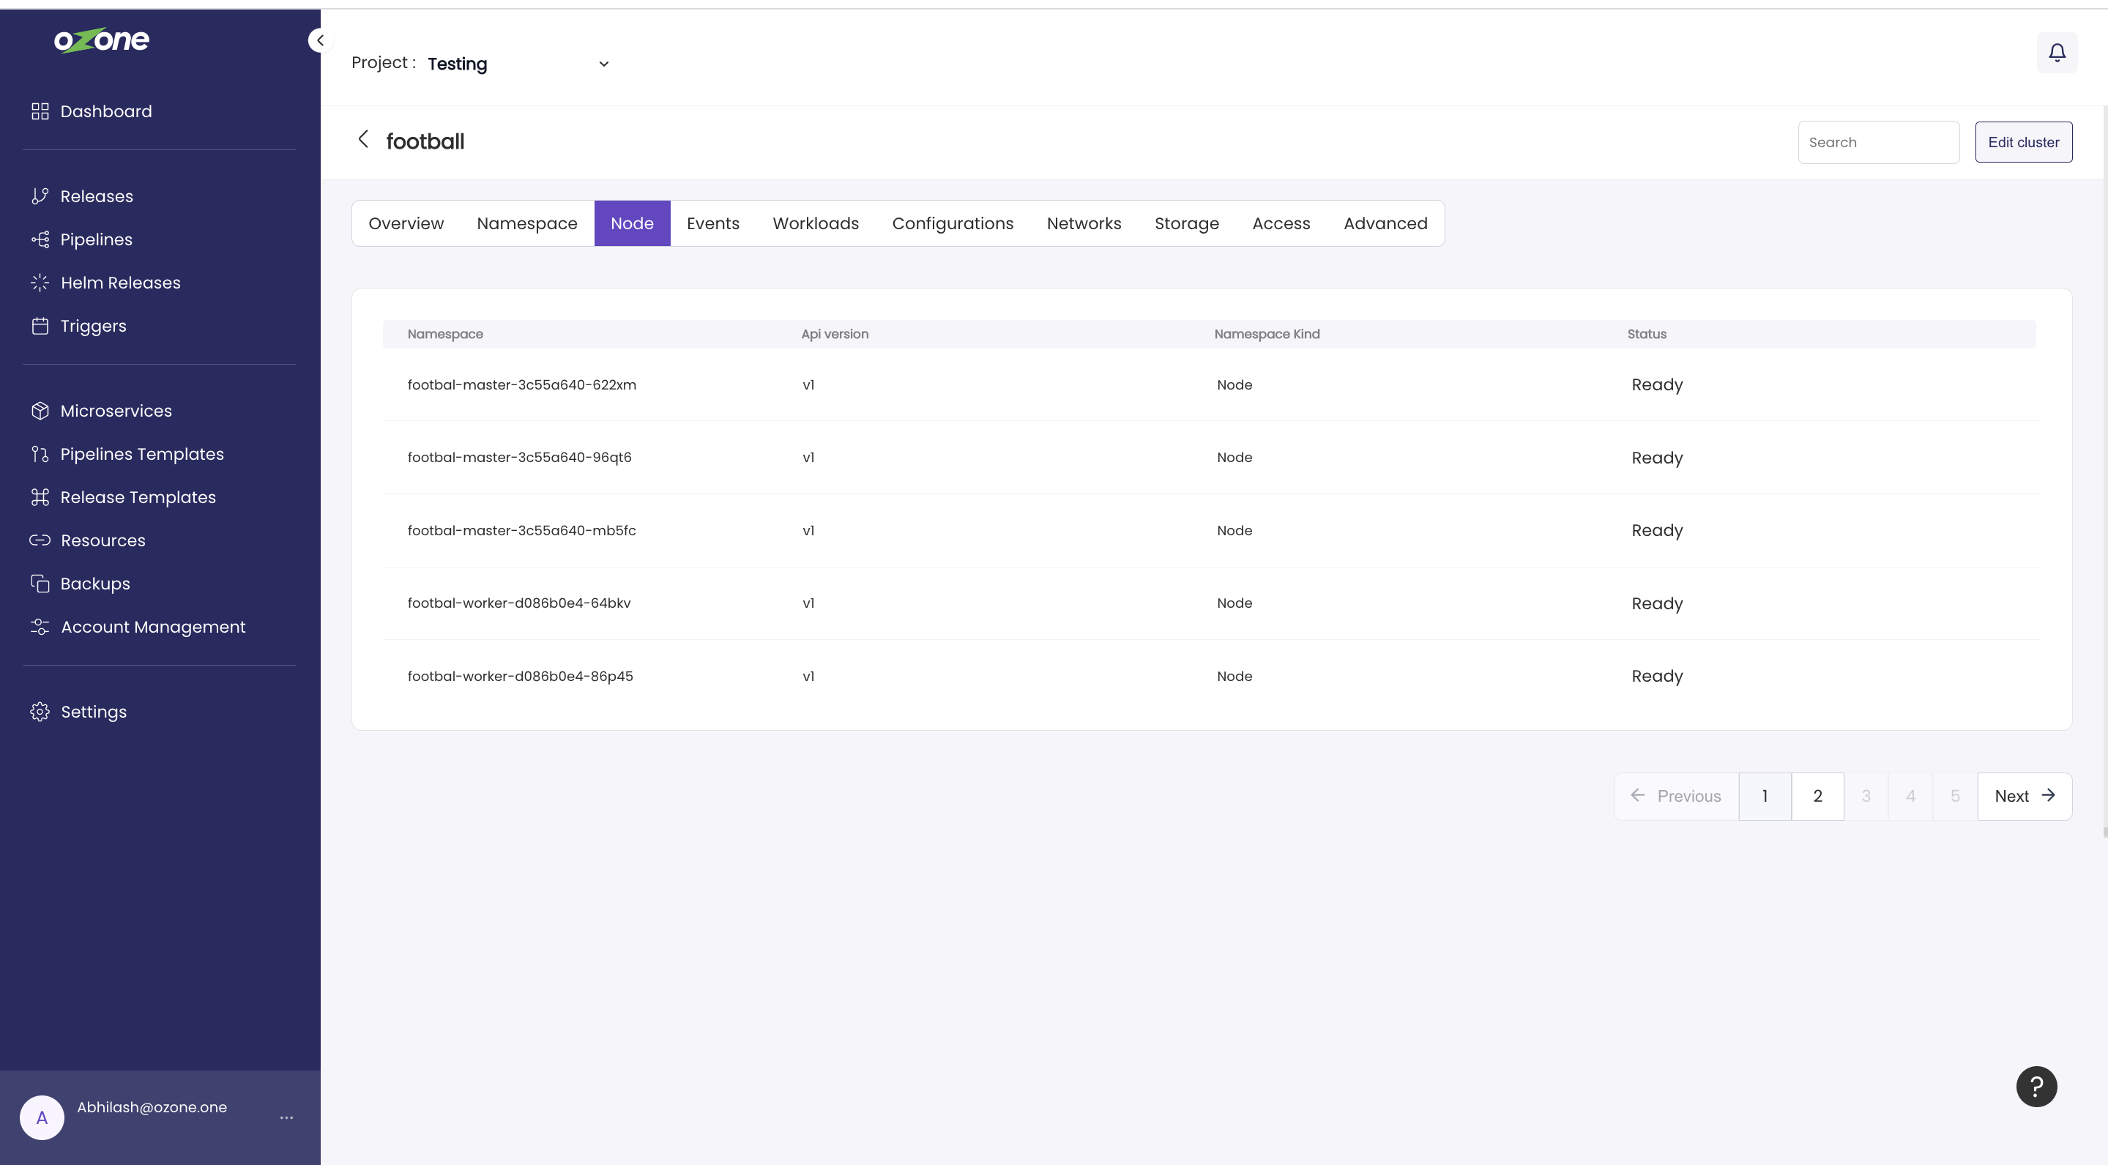
Task: Click the Status column header
Action: (1646, 334)
